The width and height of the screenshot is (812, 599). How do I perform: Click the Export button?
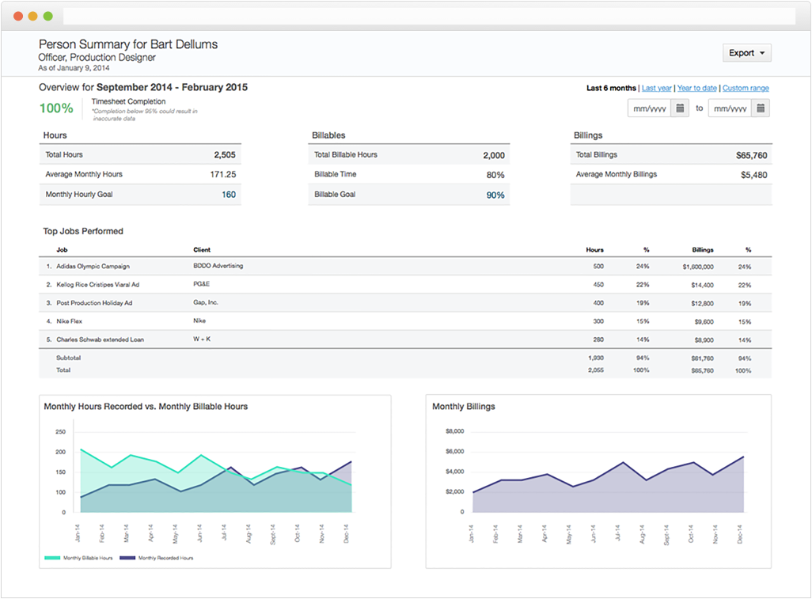(x=742, y=52)
